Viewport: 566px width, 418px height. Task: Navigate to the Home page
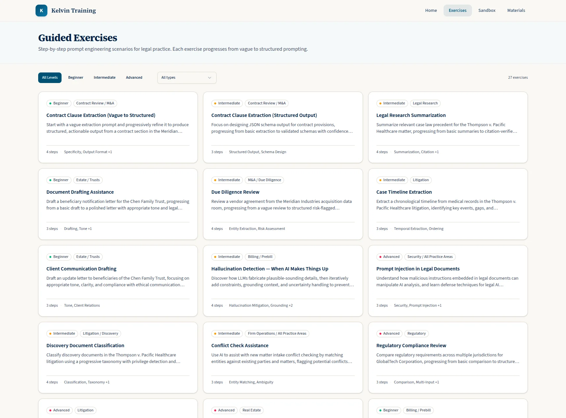point(431,10)
